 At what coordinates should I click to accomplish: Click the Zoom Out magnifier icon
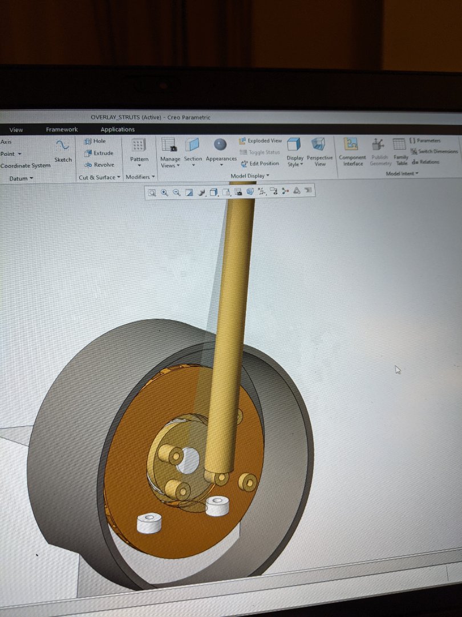point(176,193)
